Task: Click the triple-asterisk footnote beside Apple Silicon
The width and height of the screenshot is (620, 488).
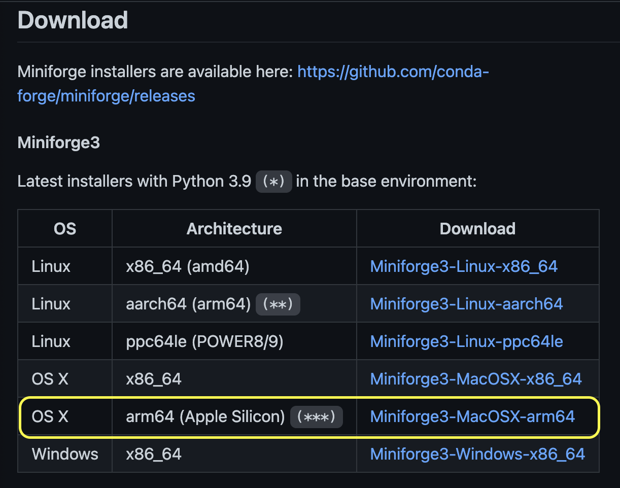Action: (x=316, y=417)
